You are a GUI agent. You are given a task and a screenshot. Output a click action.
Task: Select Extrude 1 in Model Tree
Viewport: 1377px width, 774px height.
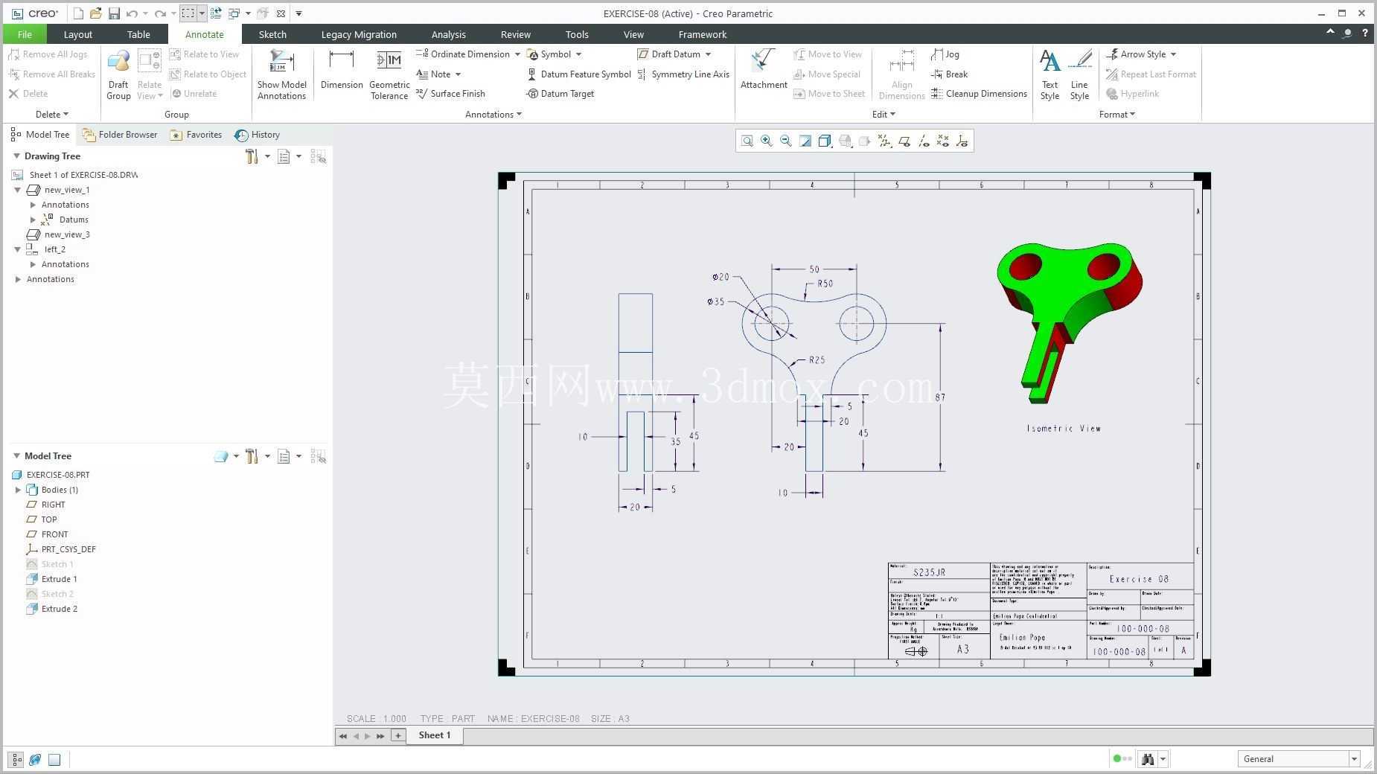(51, 579)
